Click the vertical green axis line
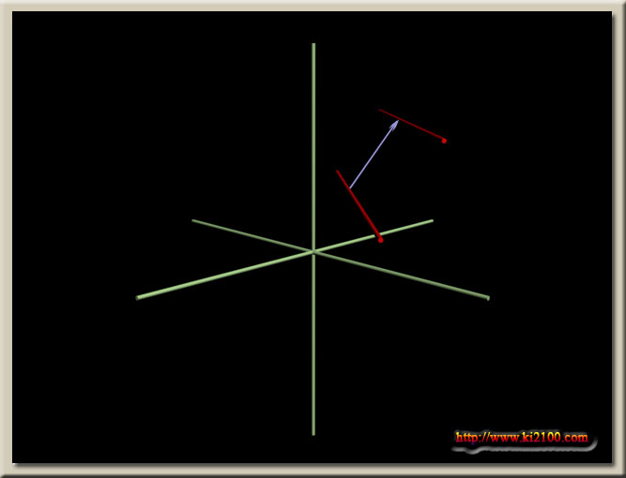The width and height of the screenshot is (626, 478). pos(313,239)
